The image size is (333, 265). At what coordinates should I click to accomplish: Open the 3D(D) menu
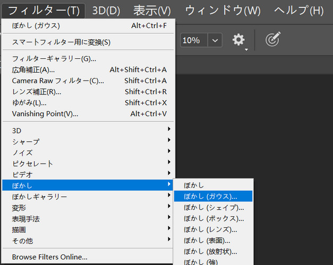(106, 11)
